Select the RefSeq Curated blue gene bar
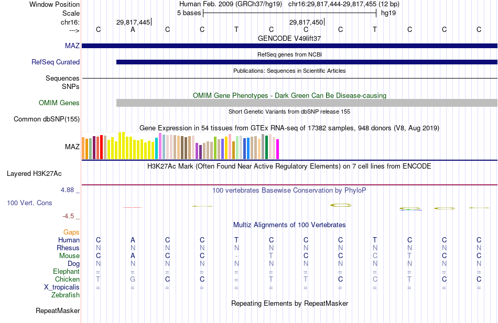Image resolution: width=498 pixels, height=323 pixels. [307, 62]
